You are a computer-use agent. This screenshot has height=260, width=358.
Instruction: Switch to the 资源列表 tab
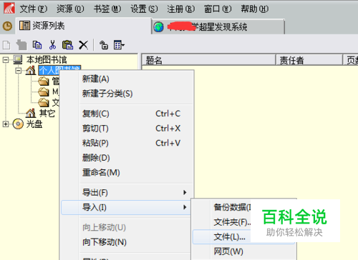pyautogui.click(x=84, y=26)
